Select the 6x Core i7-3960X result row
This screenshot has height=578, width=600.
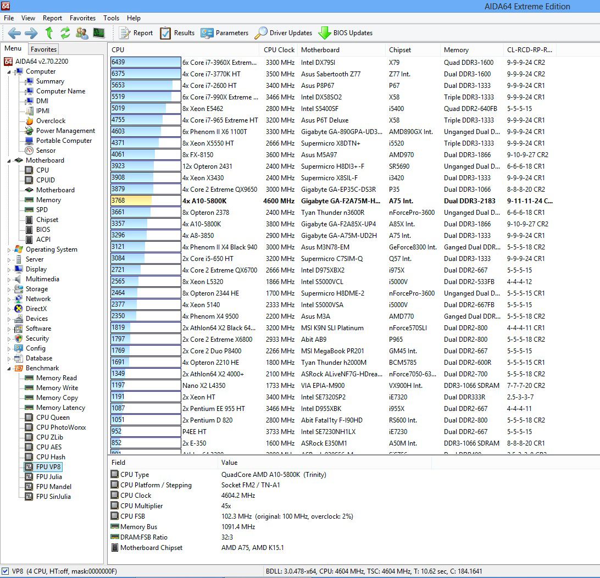[332, 62]
